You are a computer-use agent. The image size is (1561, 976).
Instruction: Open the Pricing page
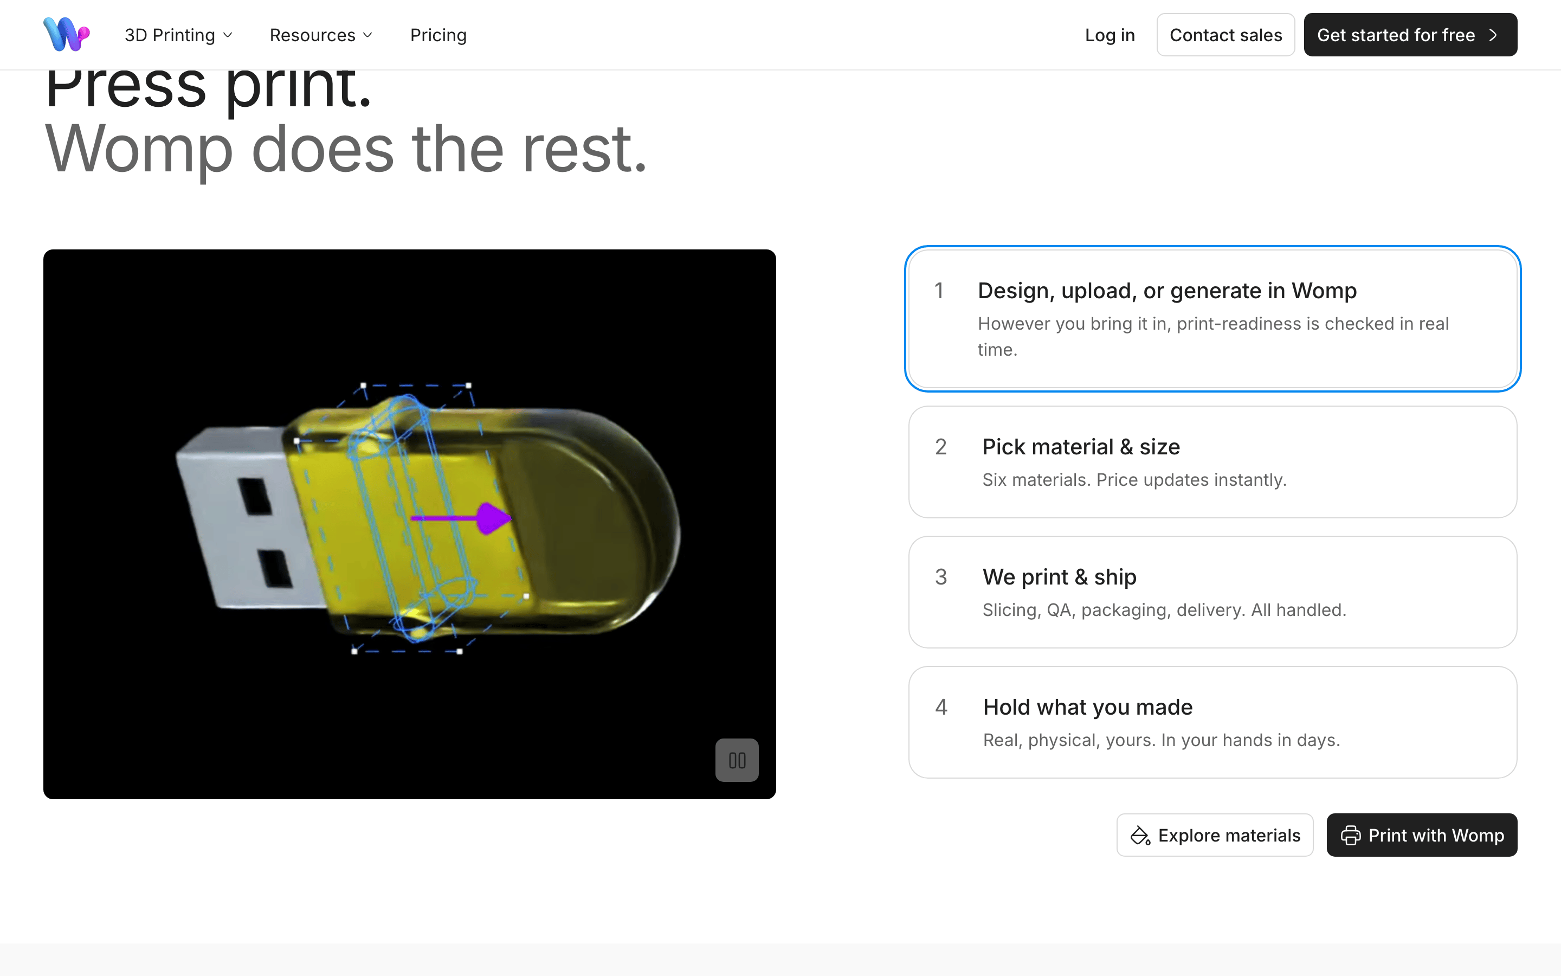click(x=438, y=35)
